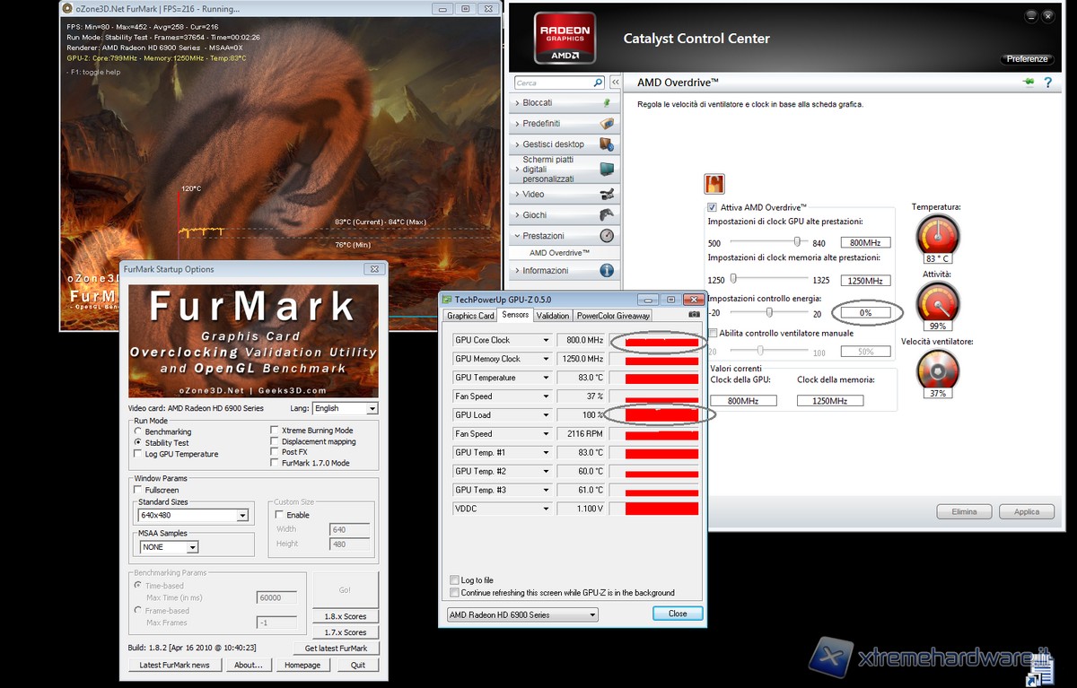Switch to the Sensors tab
The width and height of the screenshot is (1077, 688).
pos(515,315)
